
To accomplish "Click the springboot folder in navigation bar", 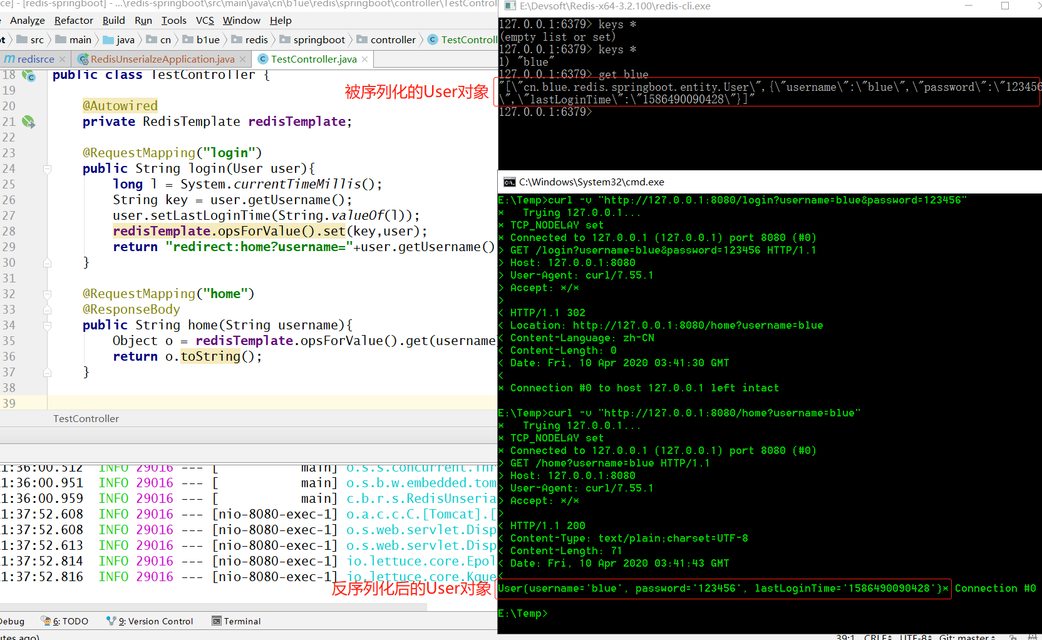I will 319,40.
